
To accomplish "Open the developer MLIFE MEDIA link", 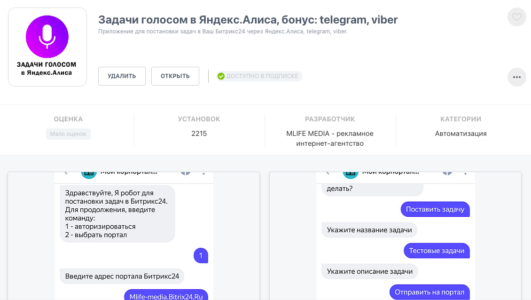I will 330,138.
